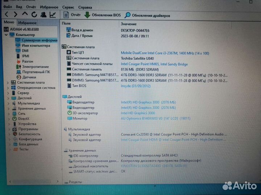Image resolution: width=261 pixels, height=195 pixels.
Task: Click the up-level arrow toolbar icon
Action: pos(25,14)
